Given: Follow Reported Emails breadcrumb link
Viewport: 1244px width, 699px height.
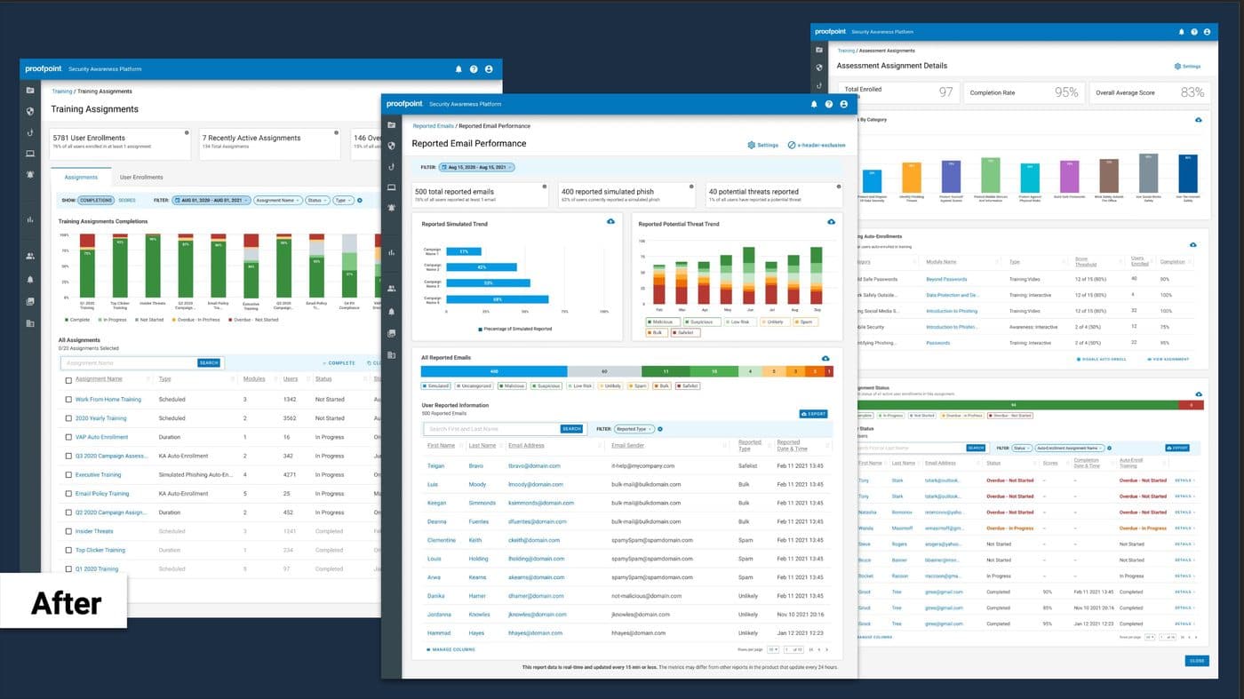Looking at the screenshot, I should tap(433, 126).
